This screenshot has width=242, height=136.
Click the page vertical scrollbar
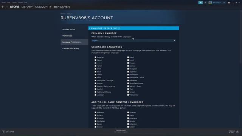pyautogui.click(x=241, y=37)
